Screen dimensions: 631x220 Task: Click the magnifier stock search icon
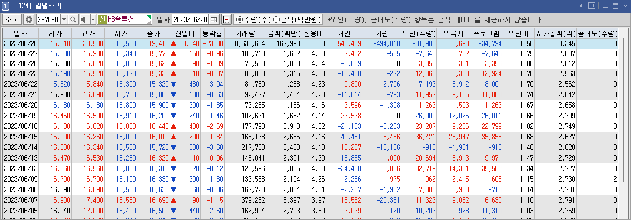73,19
